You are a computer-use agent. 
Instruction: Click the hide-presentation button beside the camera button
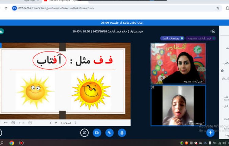84,133
